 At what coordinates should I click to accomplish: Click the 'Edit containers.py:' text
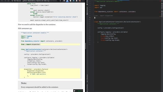click(25, 28)
